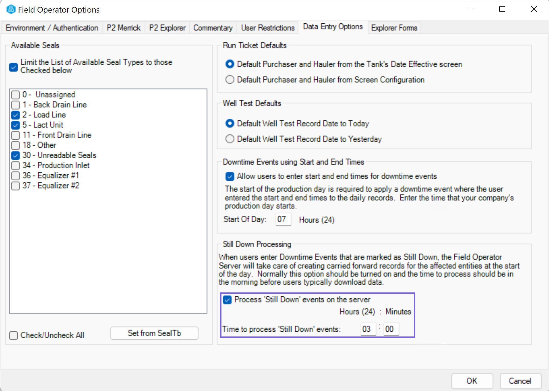Click the Start Of Day hours field
Viewport: 549px width, 391px height.
(283, 220)
